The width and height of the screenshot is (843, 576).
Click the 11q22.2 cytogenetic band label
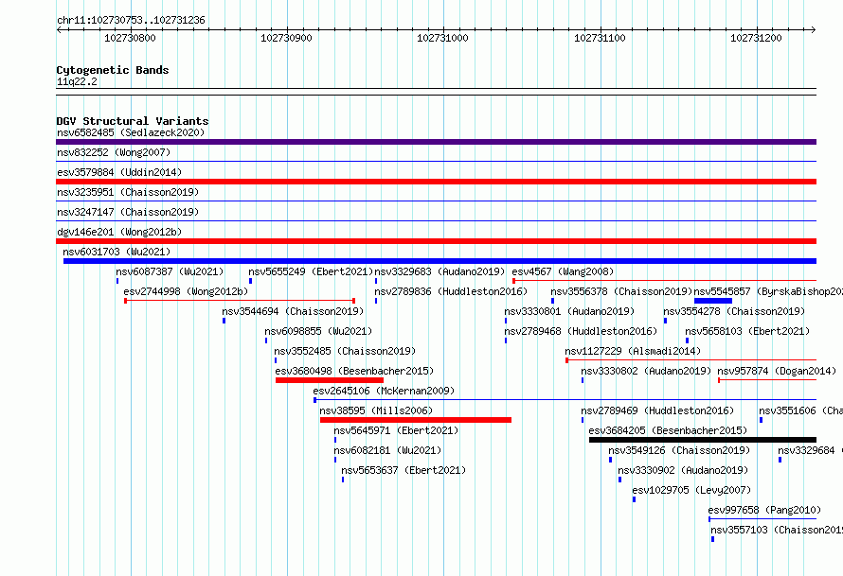point(77,81)
